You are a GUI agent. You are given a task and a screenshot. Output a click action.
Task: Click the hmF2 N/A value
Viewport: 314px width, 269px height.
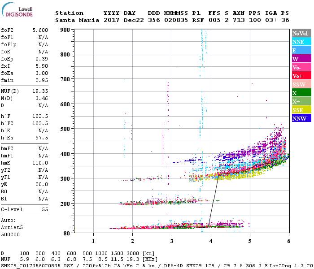coord(43,148)
